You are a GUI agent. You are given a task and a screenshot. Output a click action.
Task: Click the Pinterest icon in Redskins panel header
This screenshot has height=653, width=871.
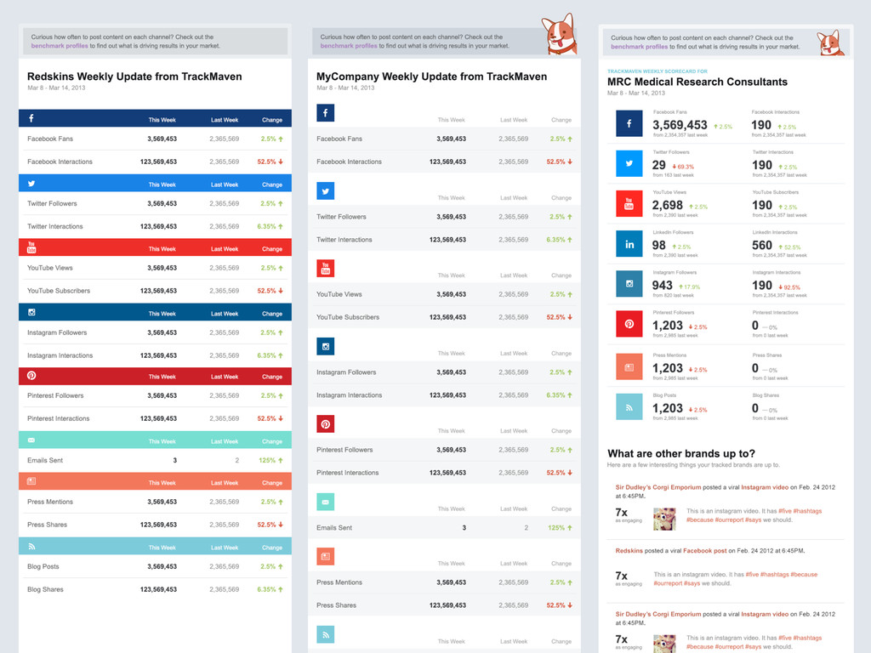tap(31, 375)
